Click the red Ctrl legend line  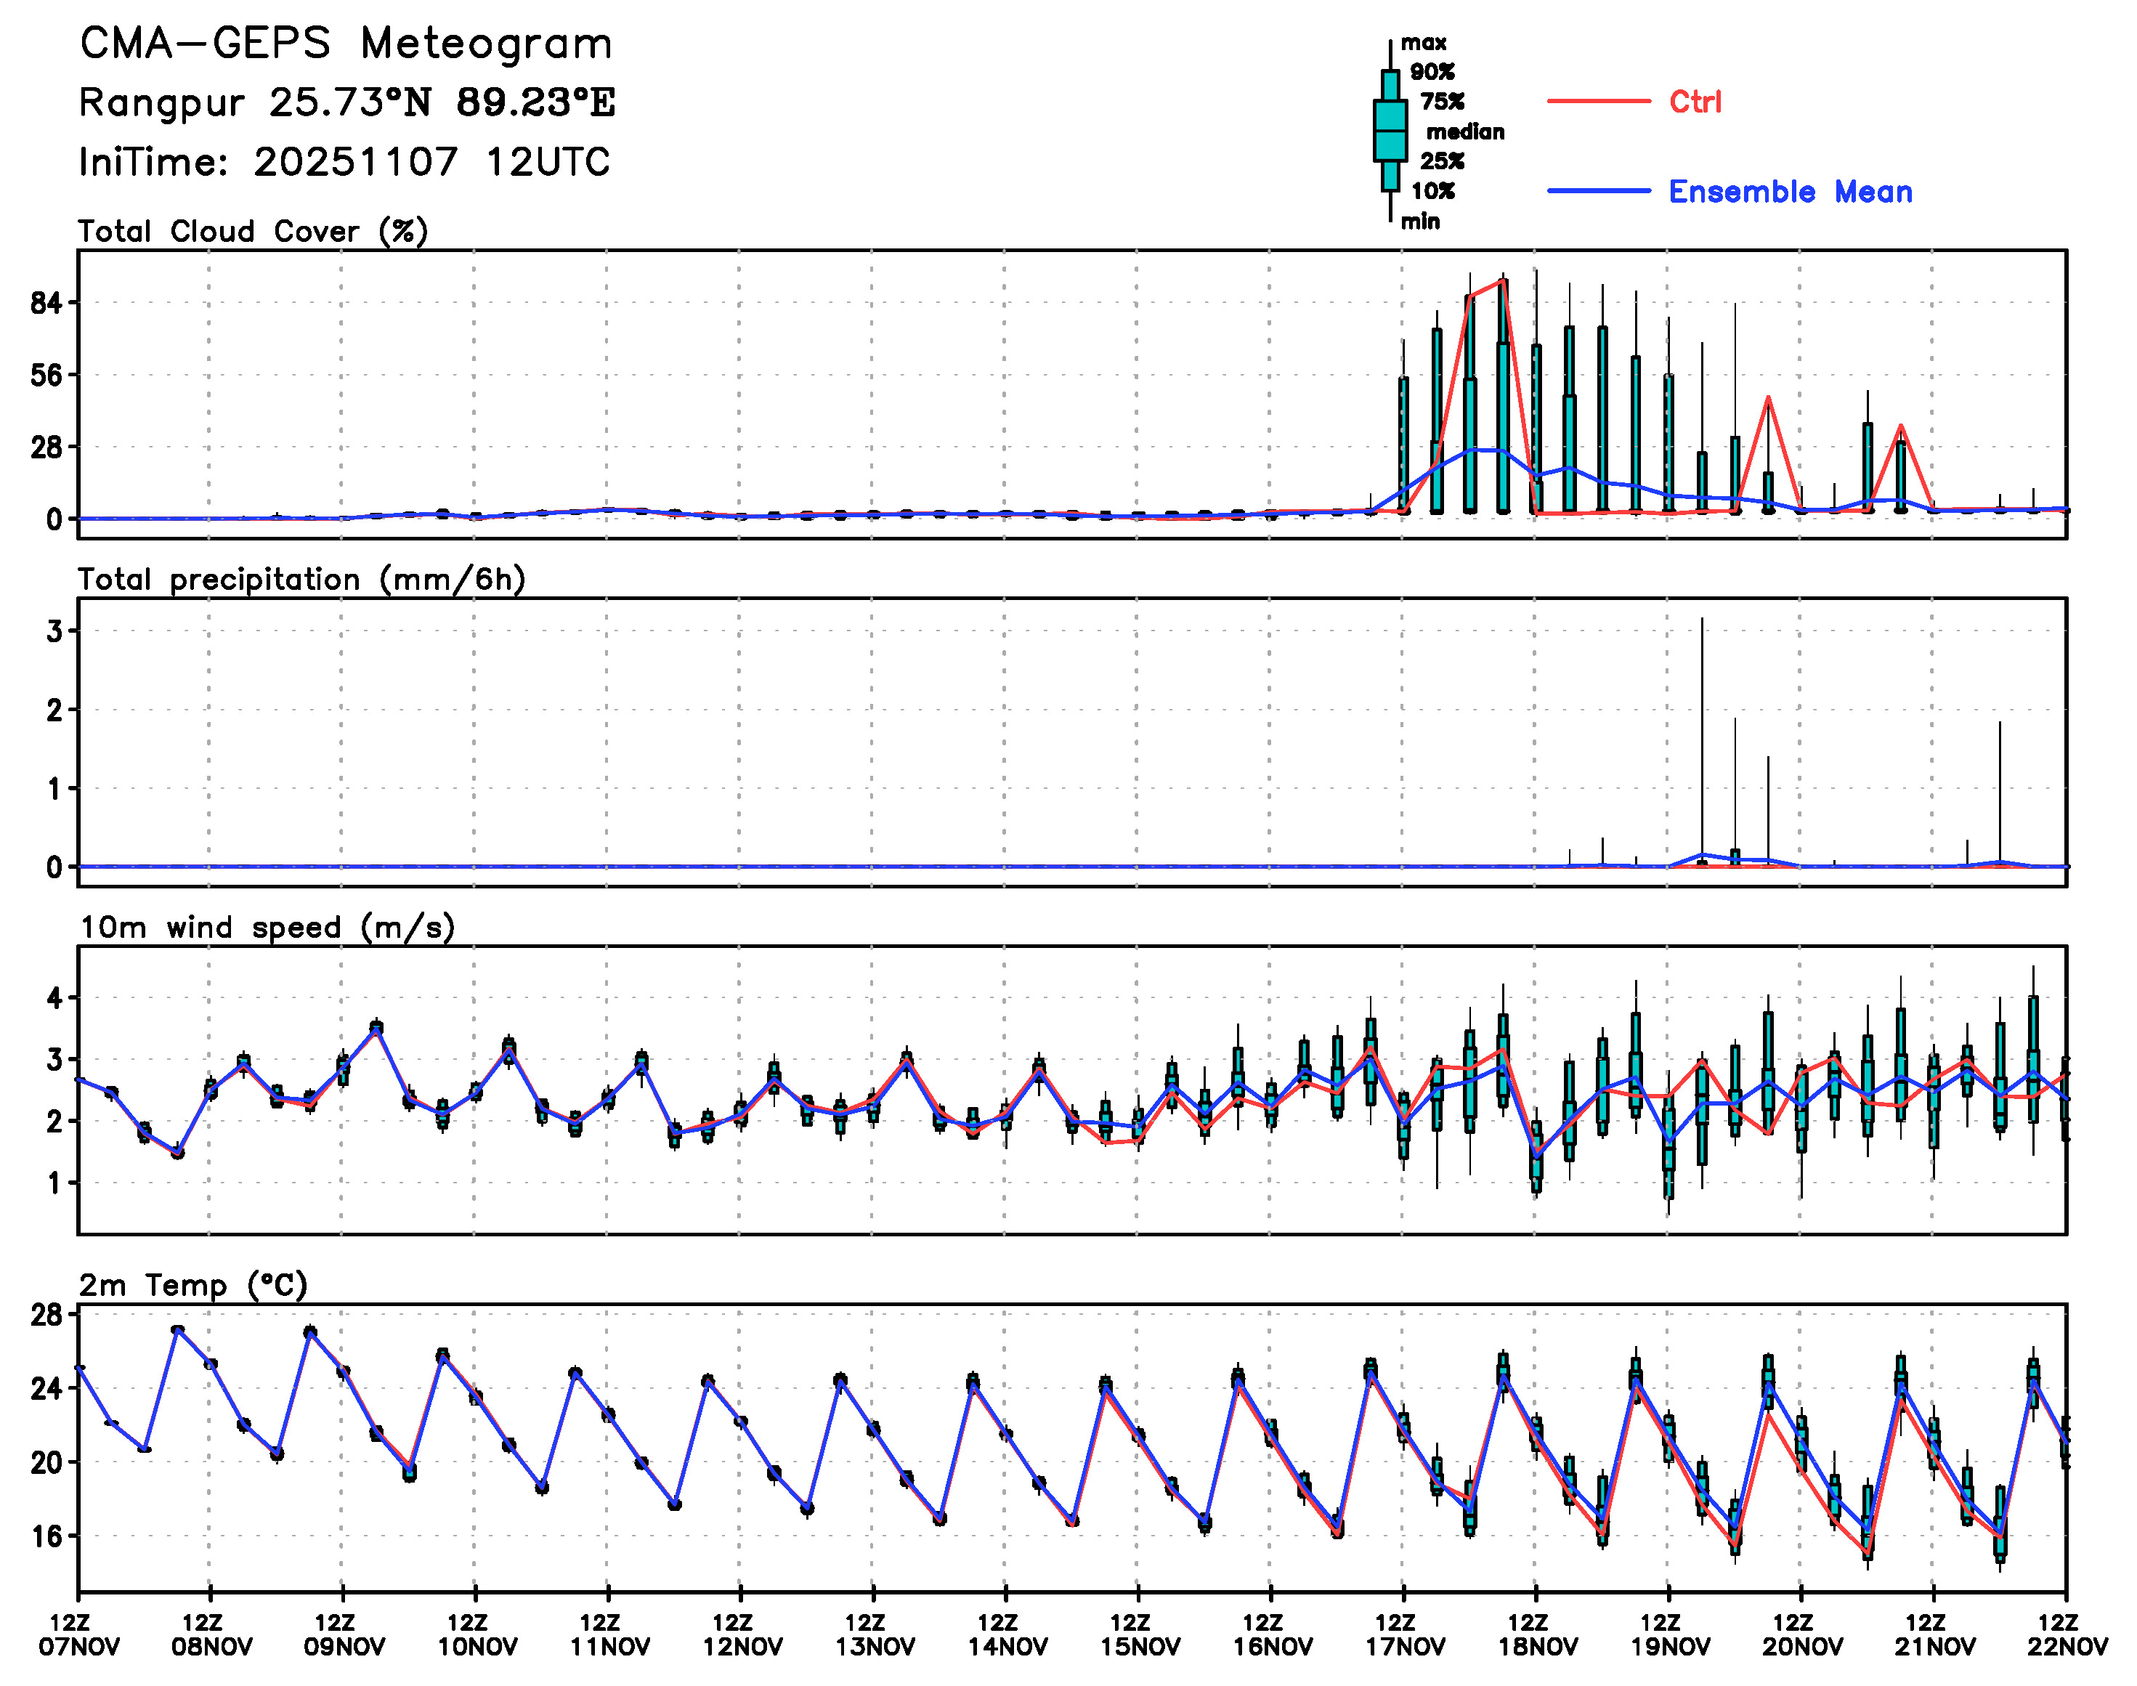[1597, 101]
